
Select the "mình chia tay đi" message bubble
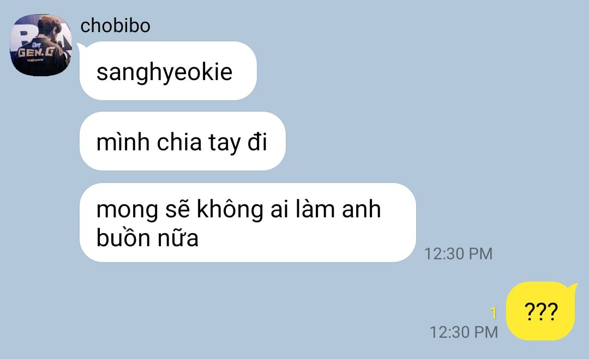(183, 141)
